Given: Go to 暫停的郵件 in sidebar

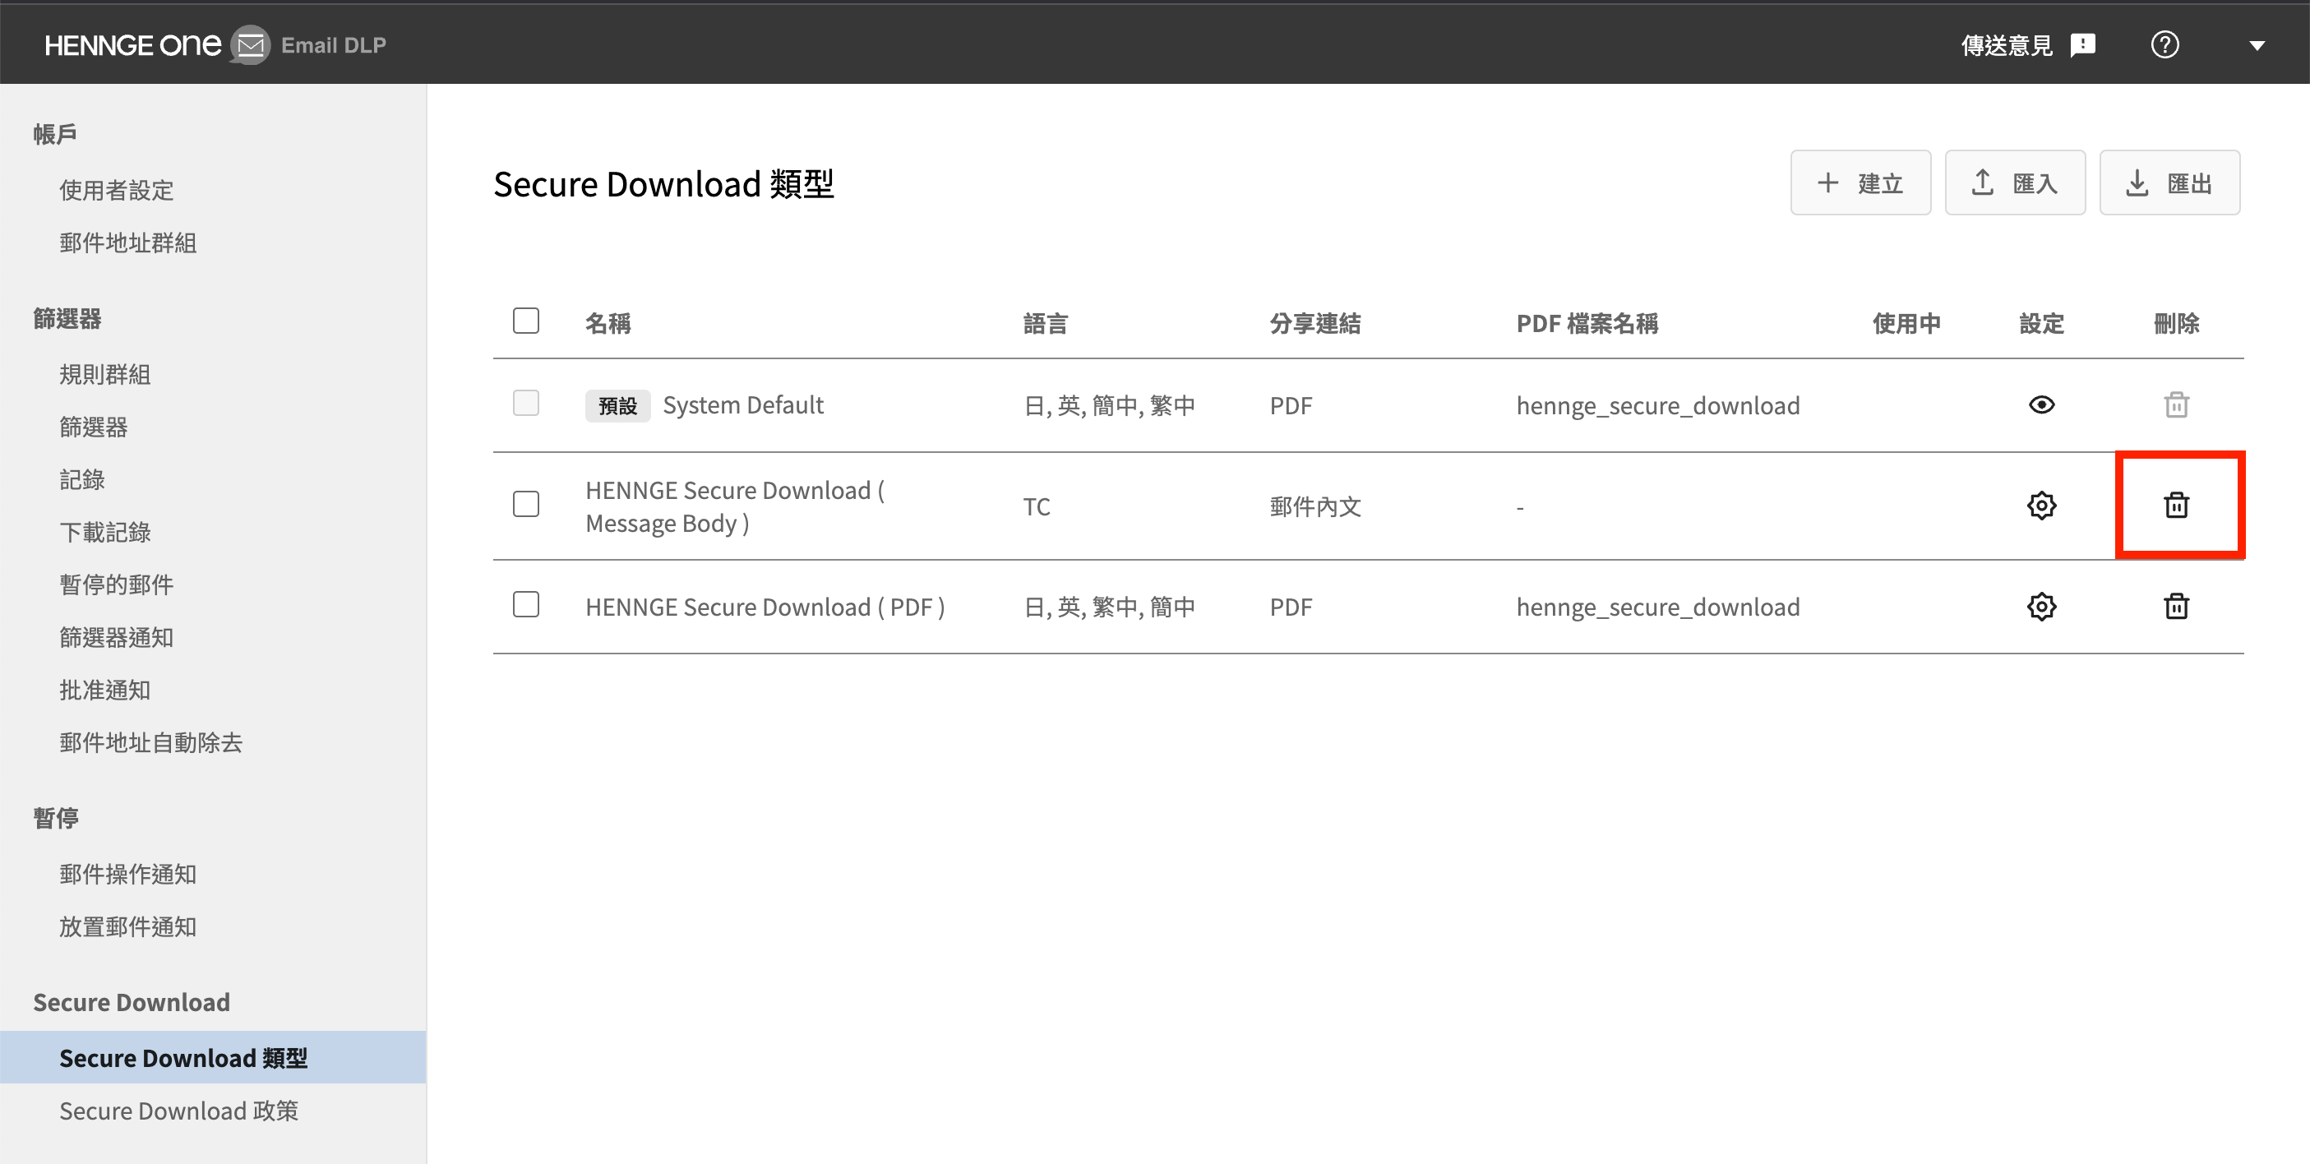Looking at the screenshot, I should (x=117, y=584).
